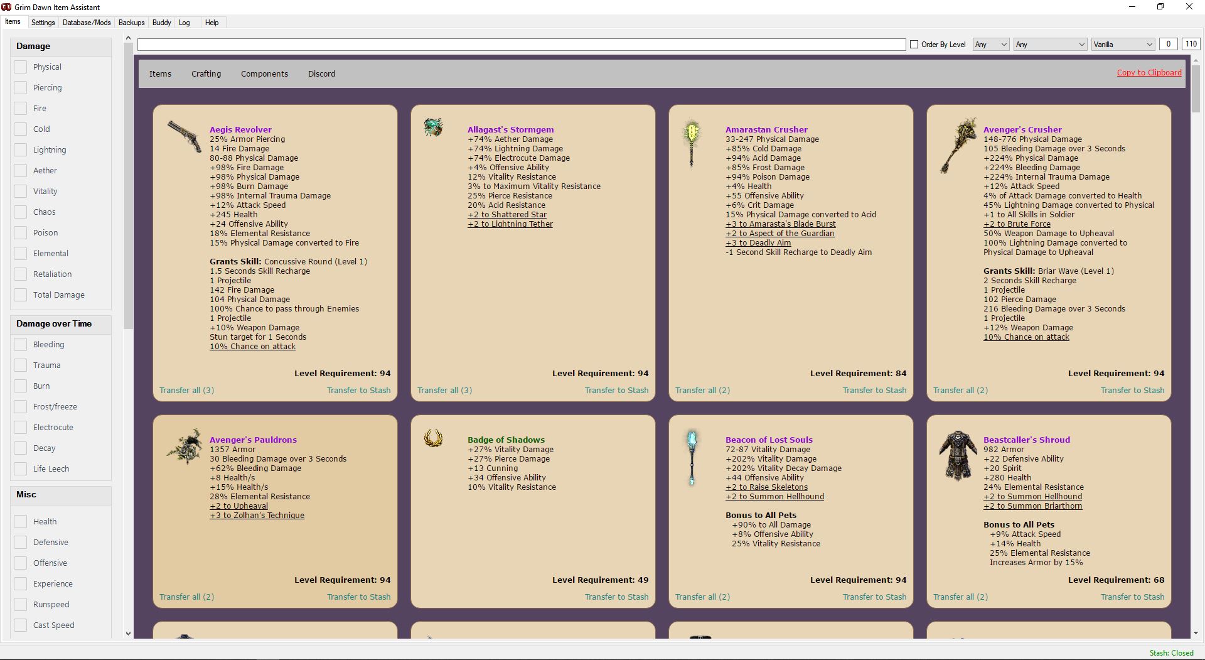Screen dimensions: 1205x660
Task: Click +3 to Zolhan's Technique link
Action: pyautogui.click(x=257, y=515)
